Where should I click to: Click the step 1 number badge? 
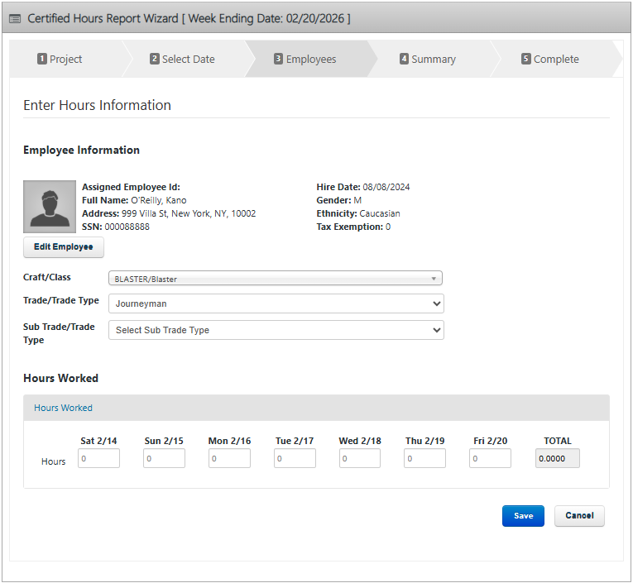click(42, 59)
